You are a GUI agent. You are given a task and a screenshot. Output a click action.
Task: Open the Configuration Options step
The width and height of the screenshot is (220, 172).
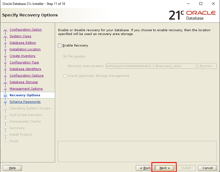(x=27, y=76)
